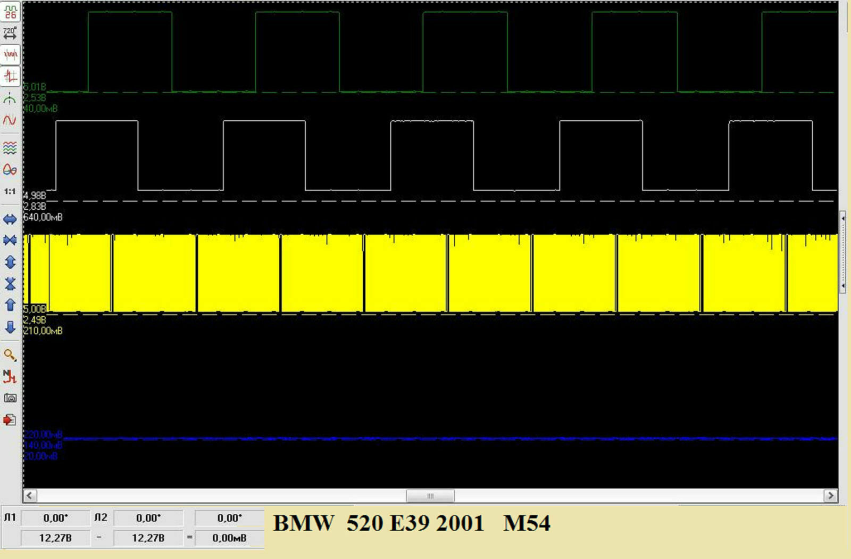
Task: Take a snapshot with the camera icon
Action: [10, 398]
